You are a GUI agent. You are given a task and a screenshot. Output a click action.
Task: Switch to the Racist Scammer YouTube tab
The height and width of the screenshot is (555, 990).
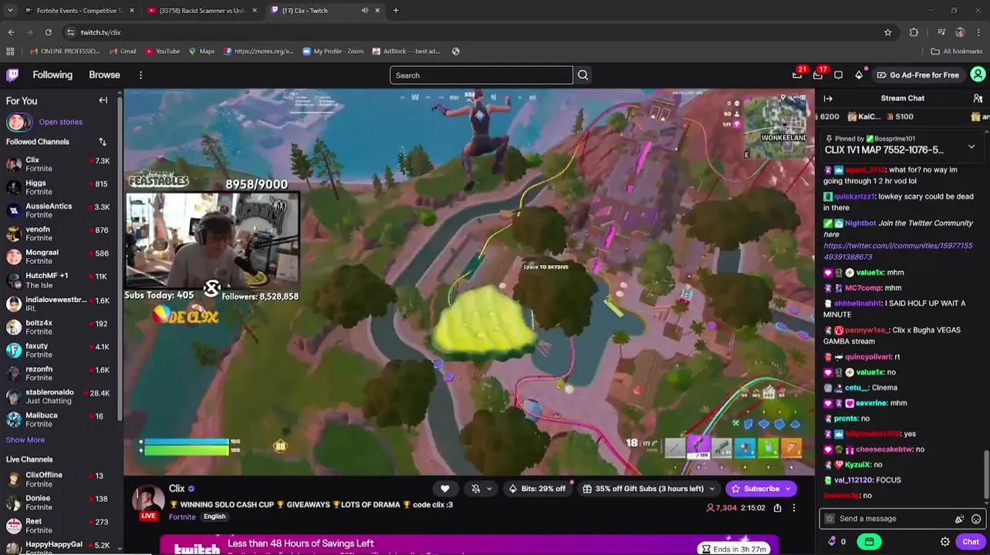(203, 10)
